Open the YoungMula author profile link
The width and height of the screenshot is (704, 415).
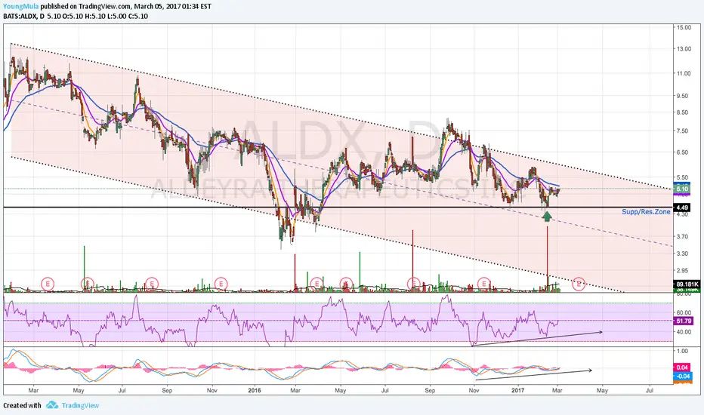coord(20,6)
